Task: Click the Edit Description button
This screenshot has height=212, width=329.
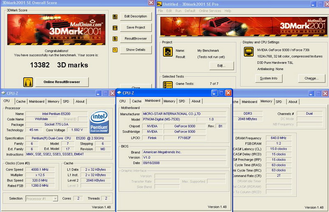Action: [x=136, y=16]
